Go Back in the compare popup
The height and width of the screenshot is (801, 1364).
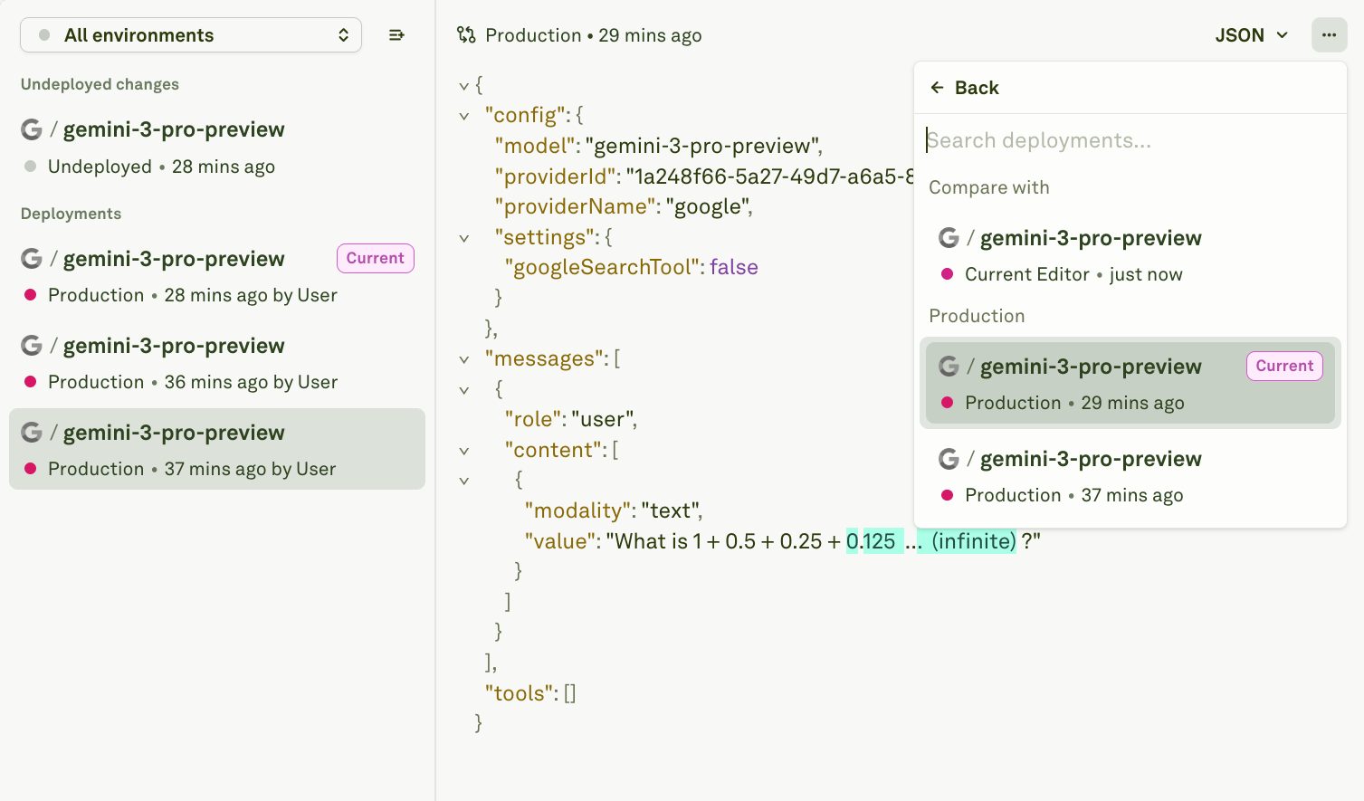pos(965,88)
